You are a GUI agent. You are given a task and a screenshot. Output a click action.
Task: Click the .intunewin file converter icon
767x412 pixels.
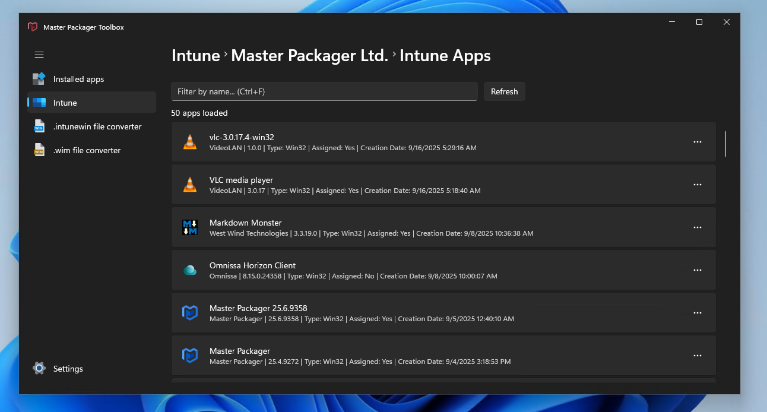click(x=39, y=126)
